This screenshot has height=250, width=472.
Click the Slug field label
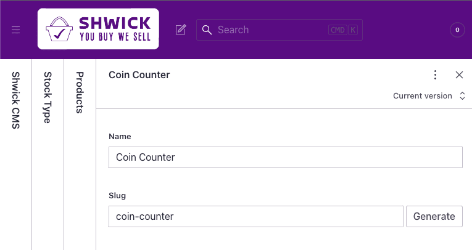(117, 195)
